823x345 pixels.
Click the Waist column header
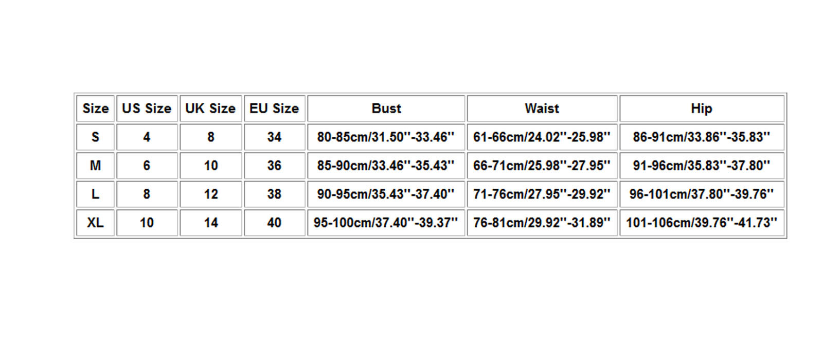pyautogui.click(x=542, y=108)
